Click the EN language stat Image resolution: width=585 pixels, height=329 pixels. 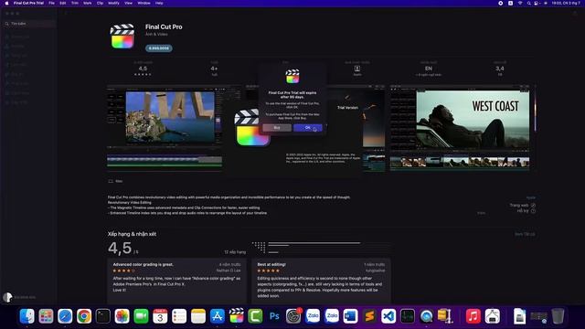click(x=429, y=69)
